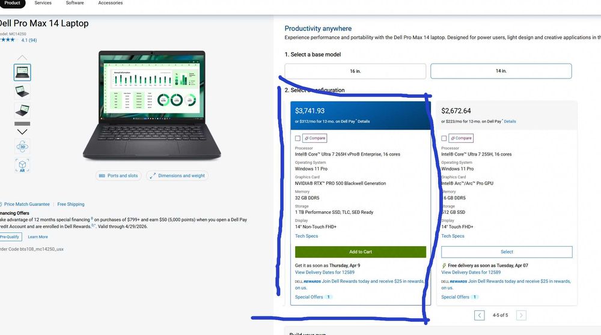Screen dimensions: 601x335
Task: Open the Services tab
Action: 43,3
